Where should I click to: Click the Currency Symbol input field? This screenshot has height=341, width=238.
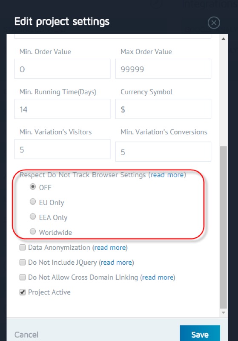(163, 109)
